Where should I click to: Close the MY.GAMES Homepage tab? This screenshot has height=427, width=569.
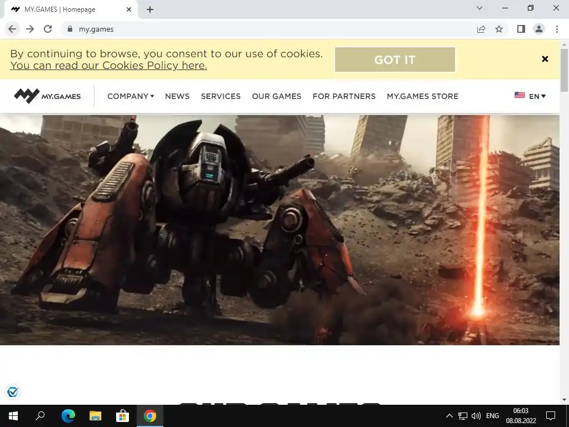click(x=129, y=9)
